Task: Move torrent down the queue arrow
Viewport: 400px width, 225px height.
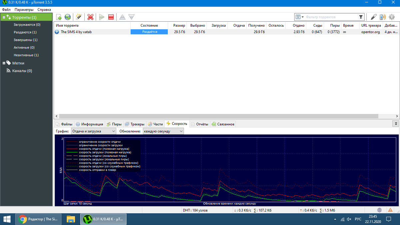Action: point(131,17)
